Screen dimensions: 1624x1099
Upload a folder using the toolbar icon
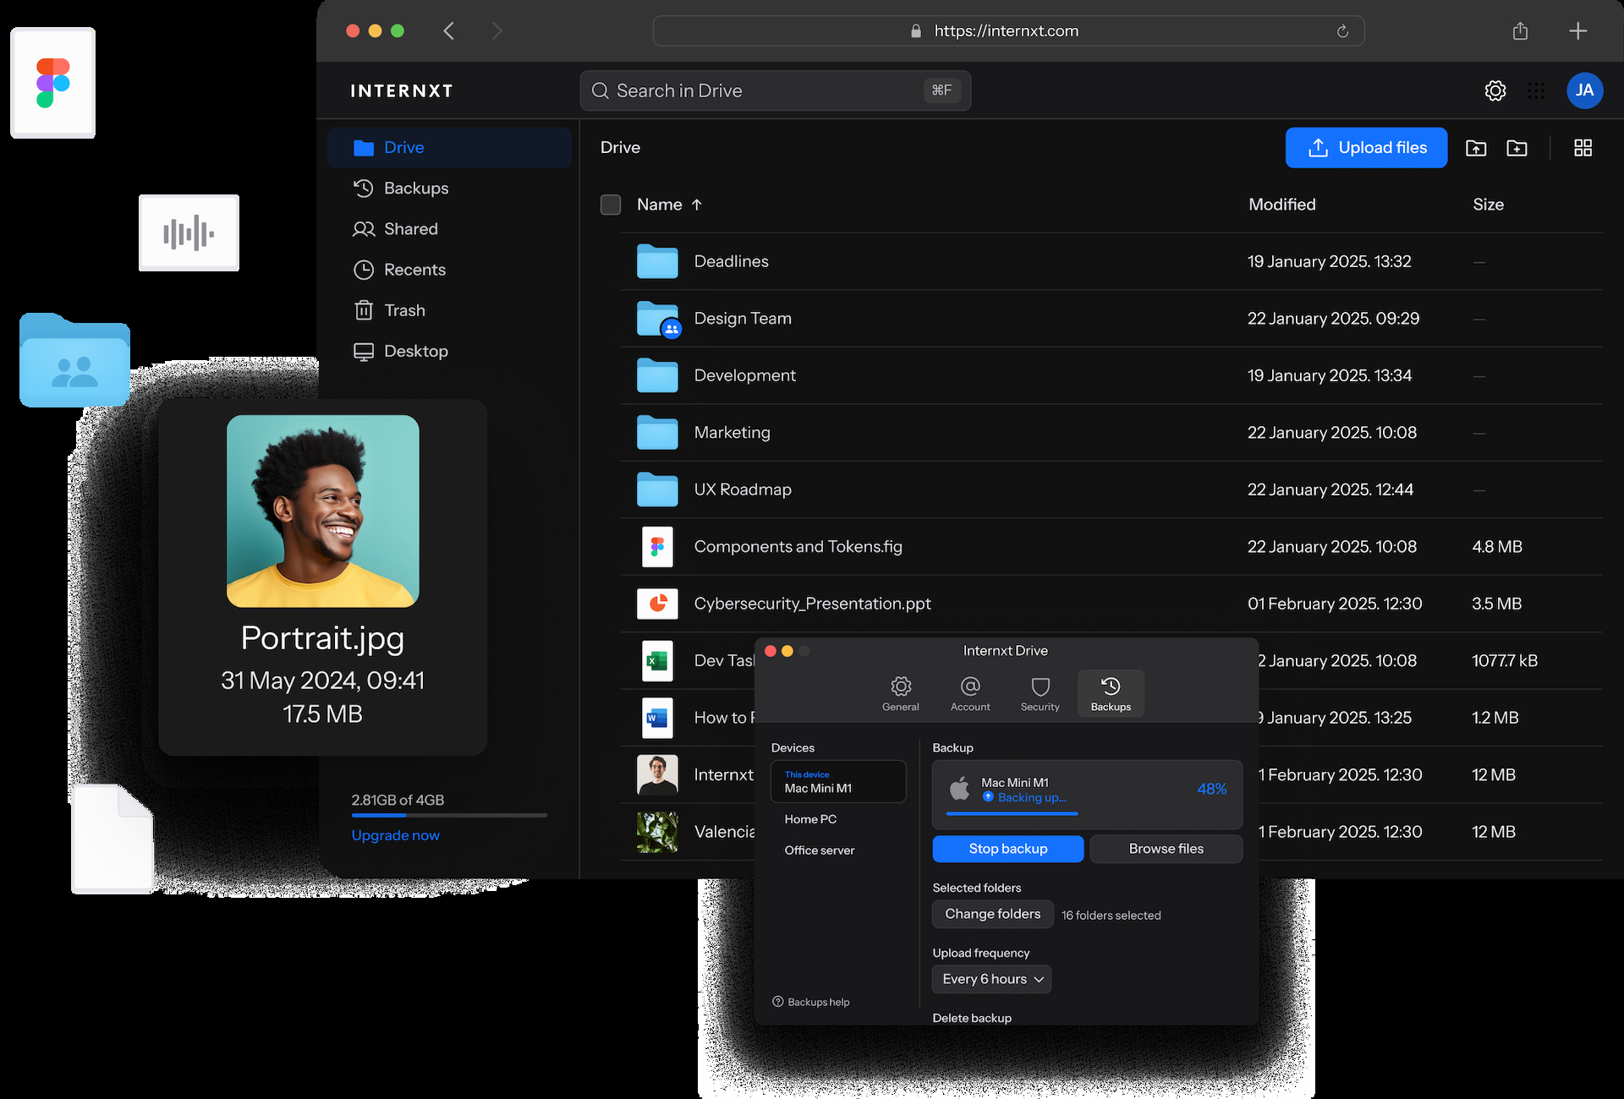point(1476,147)
